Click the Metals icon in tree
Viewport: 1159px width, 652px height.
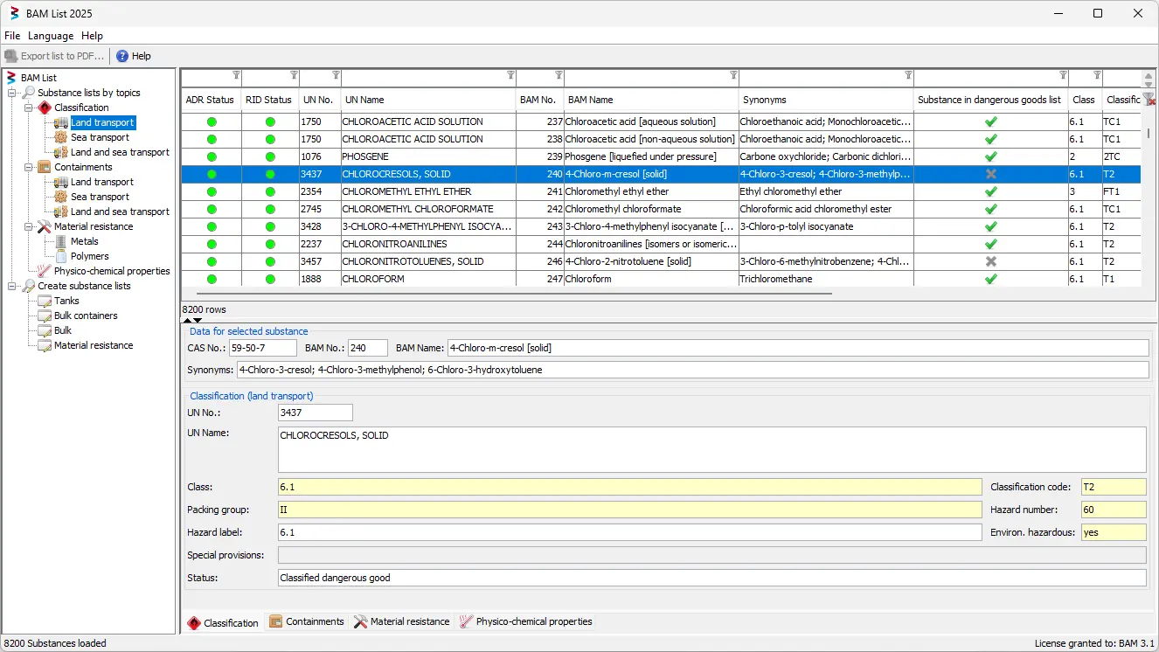[x=61, y=241]
